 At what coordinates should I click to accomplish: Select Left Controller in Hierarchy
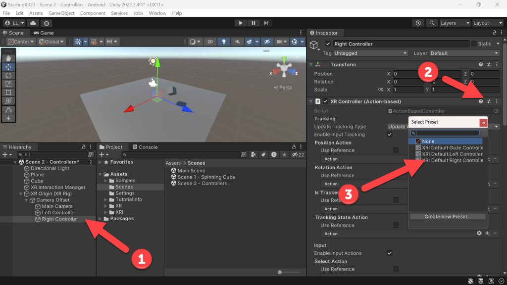(58, 213)
